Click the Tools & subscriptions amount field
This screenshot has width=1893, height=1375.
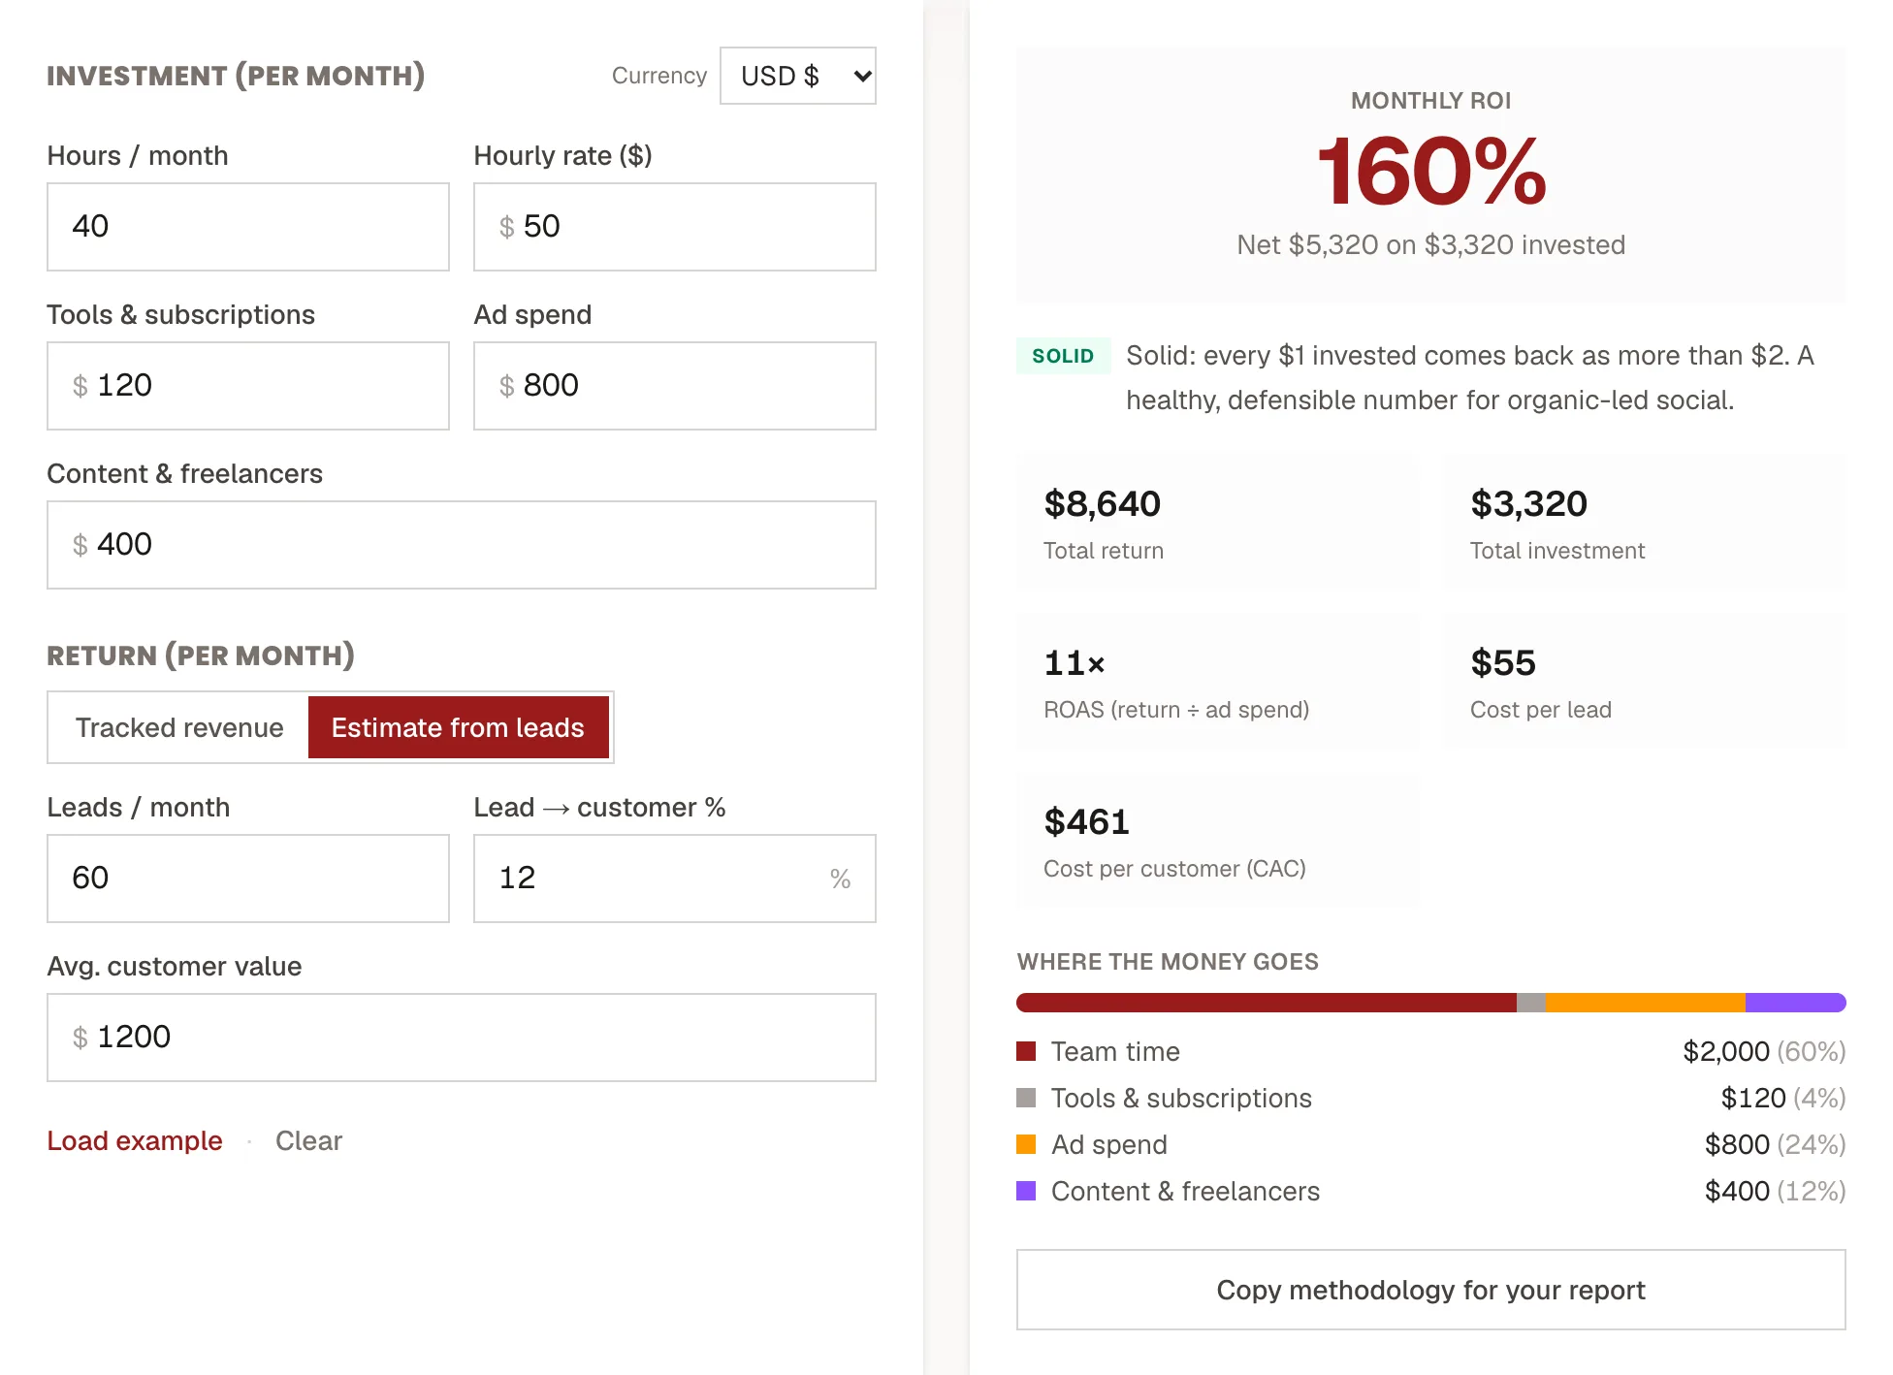(248, 386)
